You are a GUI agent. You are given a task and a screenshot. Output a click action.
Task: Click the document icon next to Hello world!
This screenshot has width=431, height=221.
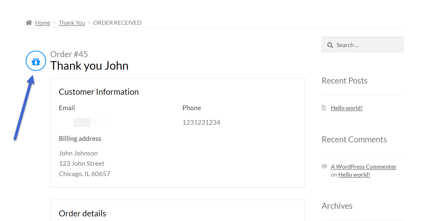[324, 108]
